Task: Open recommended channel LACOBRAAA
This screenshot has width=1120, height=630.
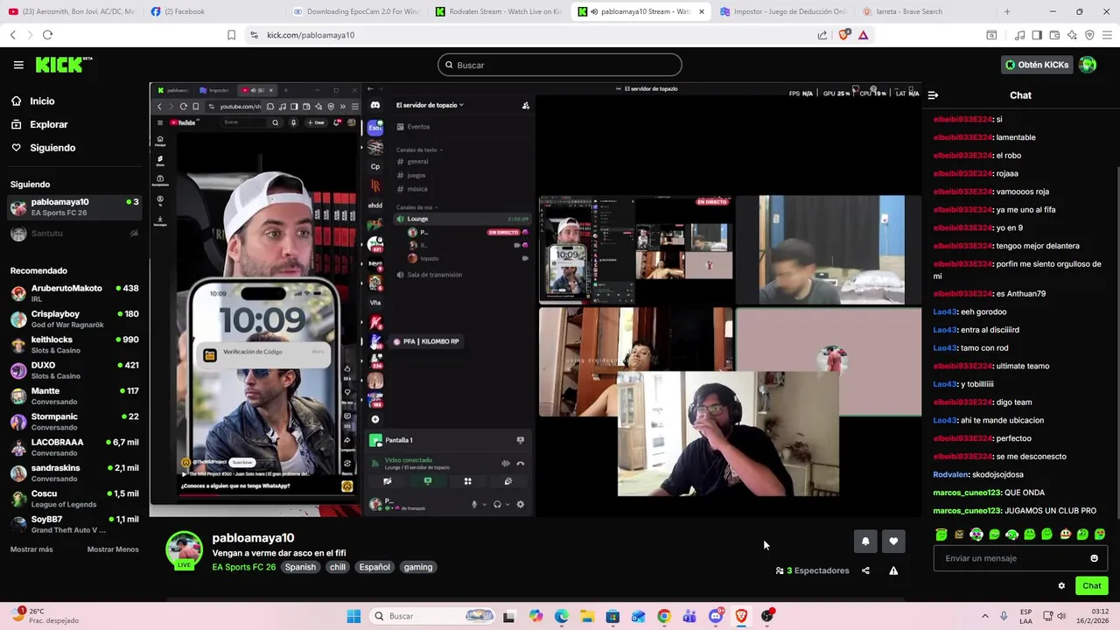Action: click(x=74, y=447)
